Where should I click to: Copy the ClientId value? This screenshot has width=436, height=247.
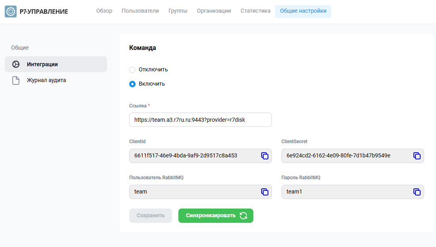pyautogui.click(x=265, y=156)
